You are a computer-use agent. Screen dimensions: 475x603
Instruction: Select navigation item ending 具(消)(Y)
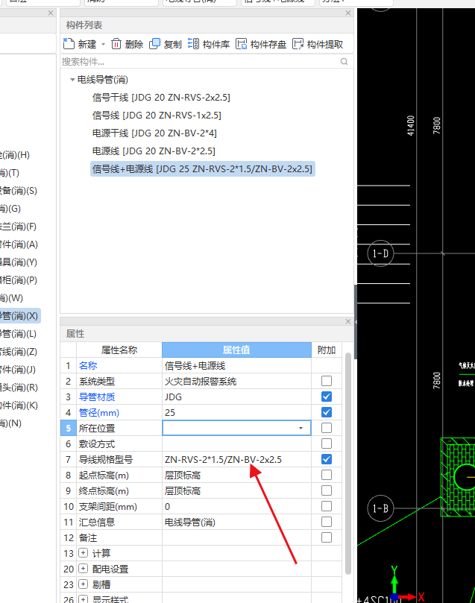19,262
